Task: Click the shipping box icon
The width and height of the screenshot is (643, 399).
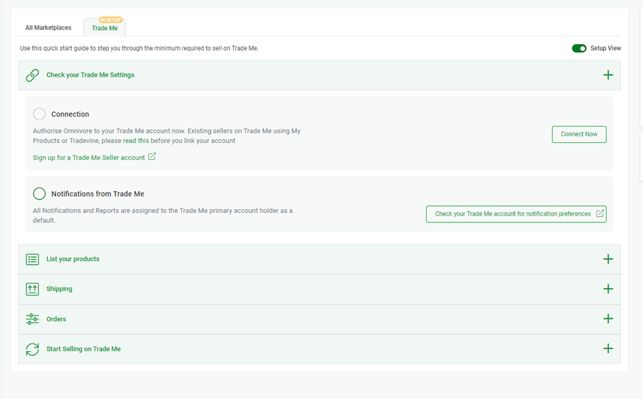Action: pos(32,289)
